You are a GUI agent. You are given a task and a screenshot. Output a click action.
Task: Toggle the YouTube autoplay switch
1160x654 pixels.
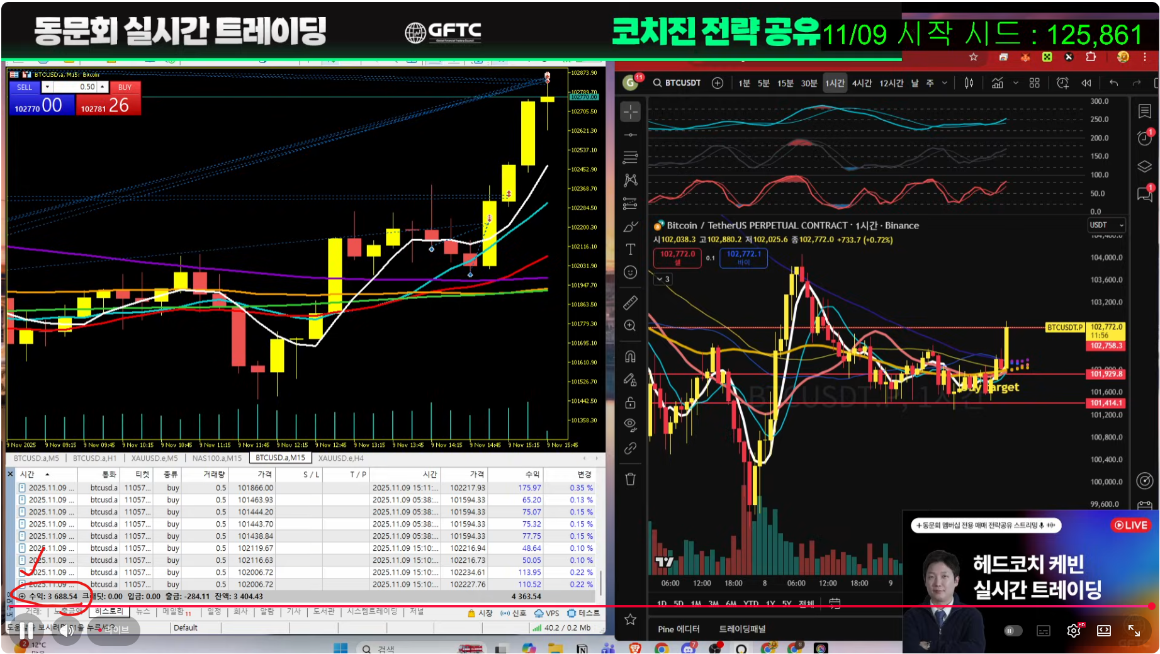[x=1012, y=631]
